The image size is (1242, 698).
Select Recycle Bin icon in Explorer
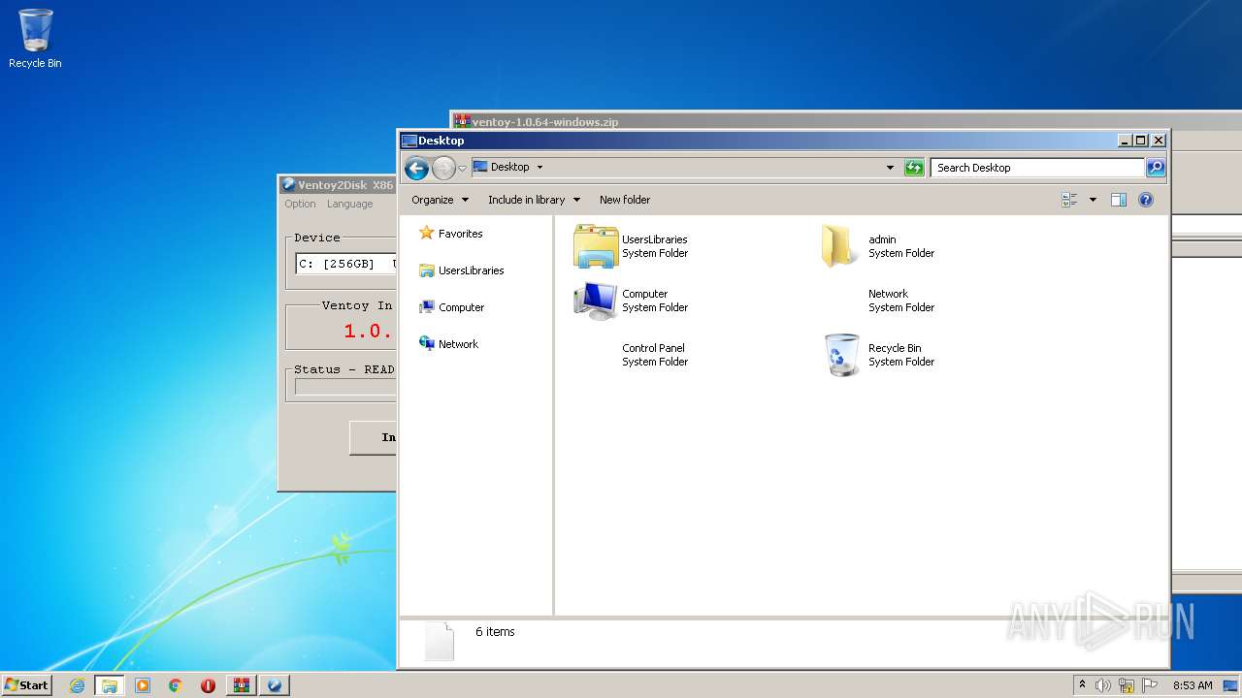841,355
